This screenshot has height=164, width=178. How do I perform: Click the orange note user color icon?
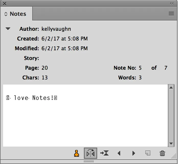tap(76, 153)
